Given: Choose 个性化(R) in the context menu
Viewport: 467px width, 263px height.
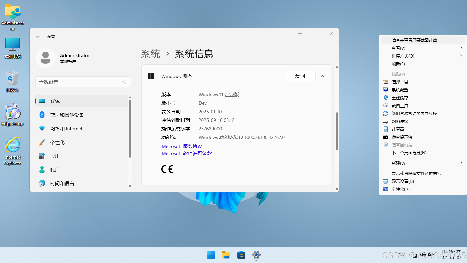Looking at the screenshot, I should [423, 189].
